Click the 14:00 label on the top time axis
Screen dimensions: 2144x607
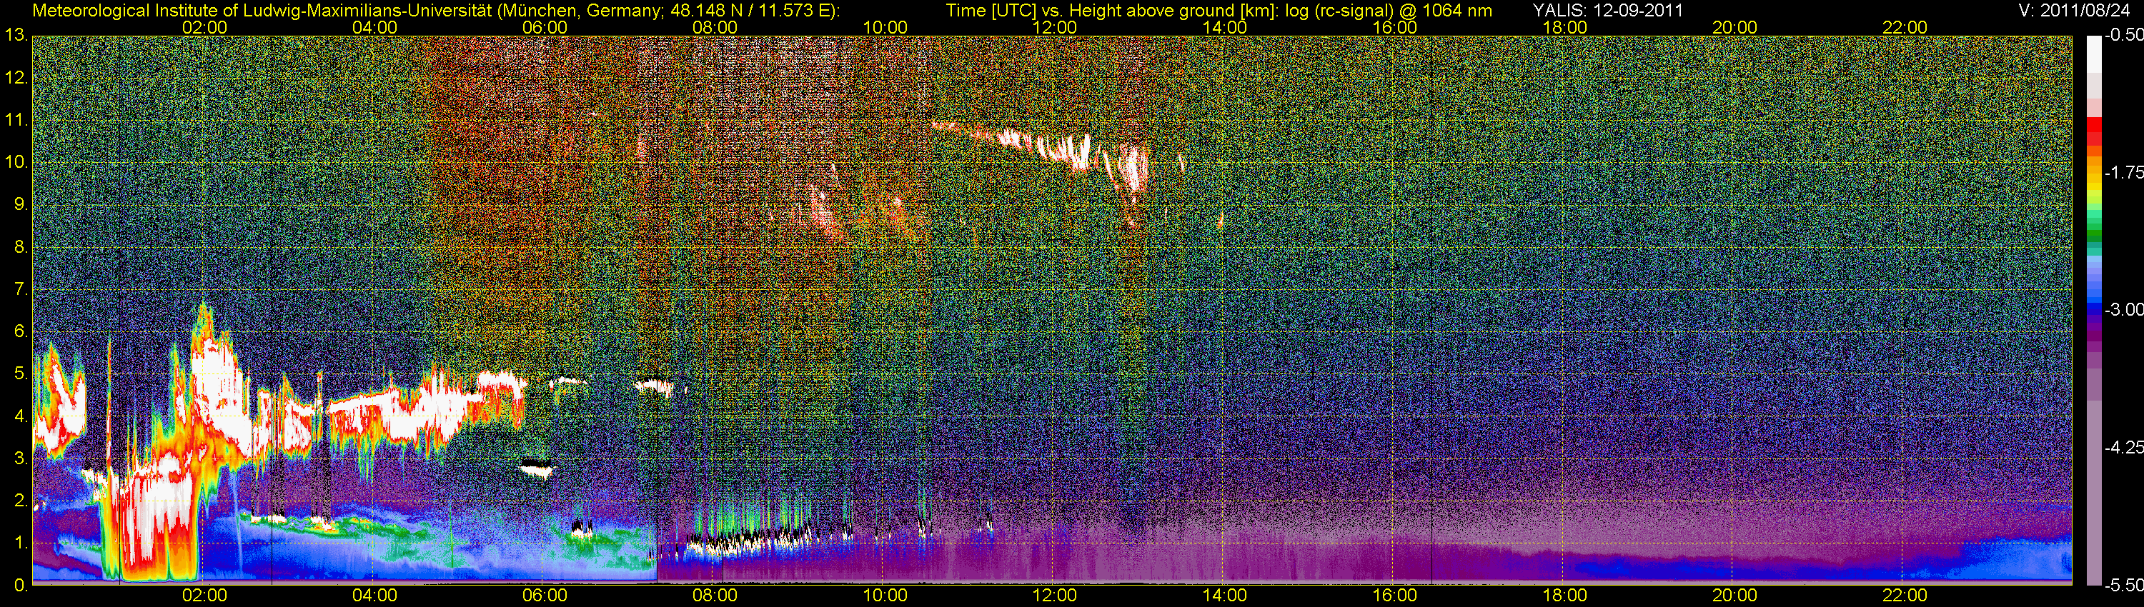coord(1225,27)
